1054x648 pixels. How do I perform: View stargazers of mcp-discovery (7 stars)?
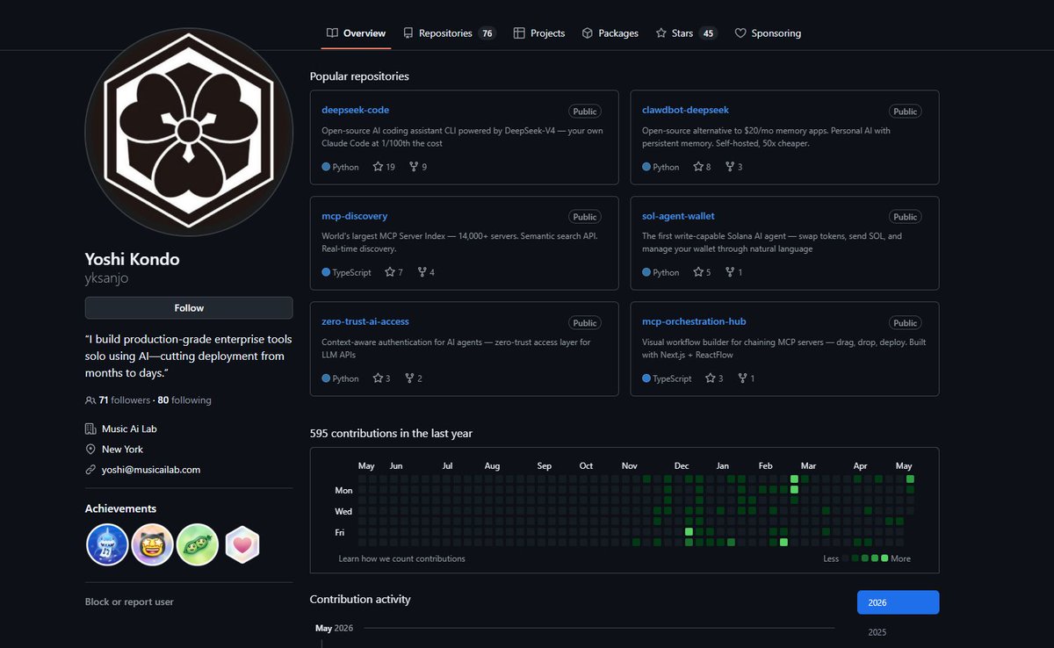(393, 272)
